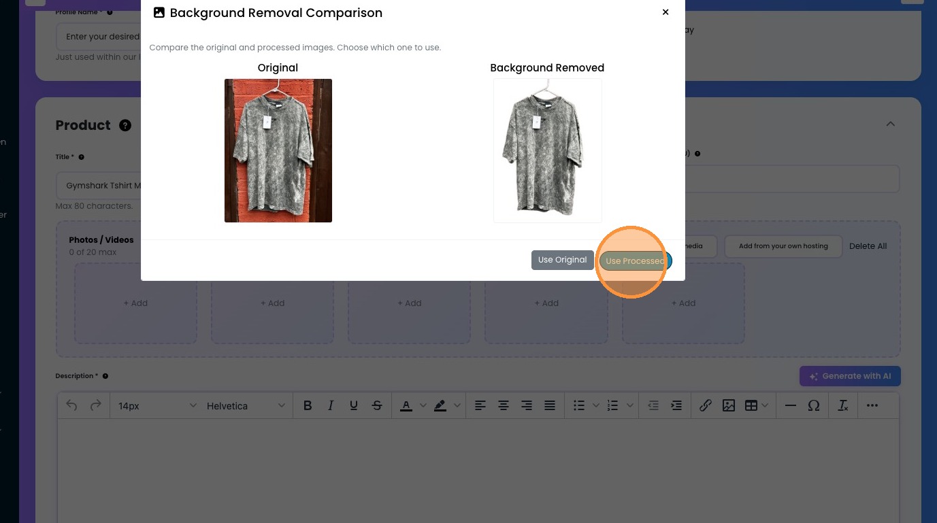
Task: Confirm with the Use Processed button
Action: 635,261
